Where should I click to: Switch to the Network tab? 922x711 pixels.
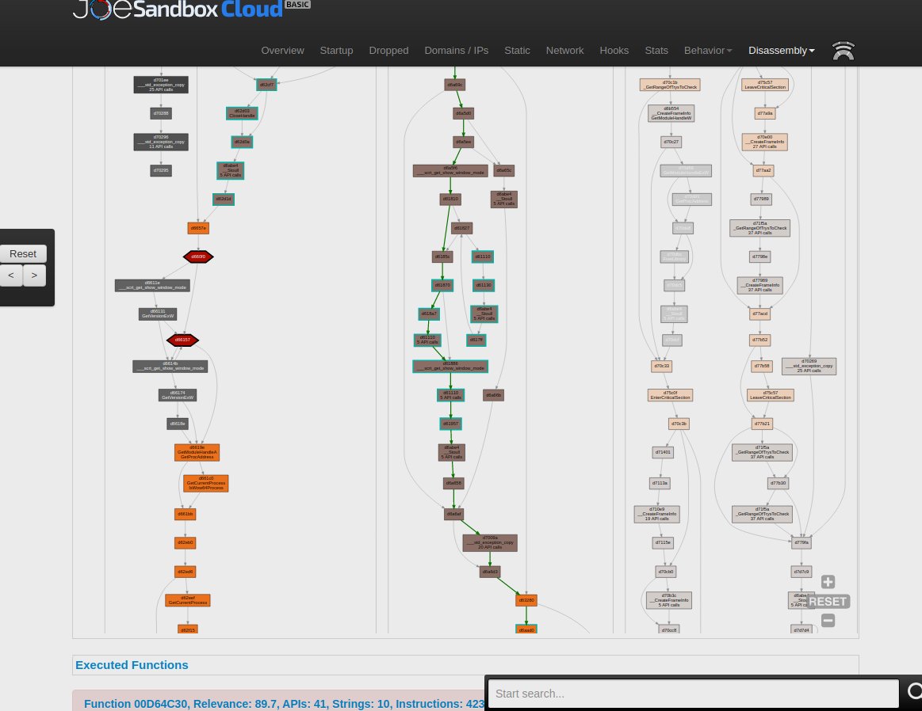pyautogui.click(x=564, y=50)
